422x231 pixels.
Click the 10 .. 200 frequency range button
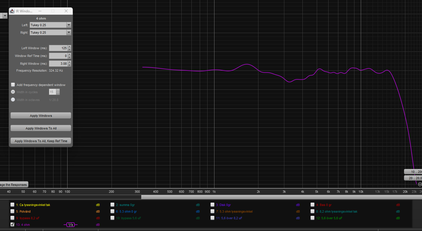coord(413,171)
